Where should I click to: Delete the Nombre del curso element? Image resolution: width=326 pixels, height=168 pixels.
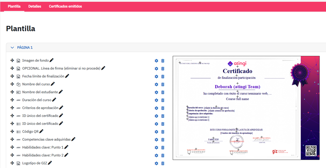(163, 85)
